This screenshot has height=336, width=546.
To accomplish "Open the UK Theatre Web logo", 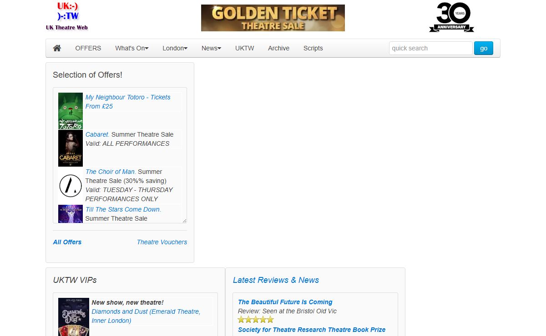I will click(67, 16).
